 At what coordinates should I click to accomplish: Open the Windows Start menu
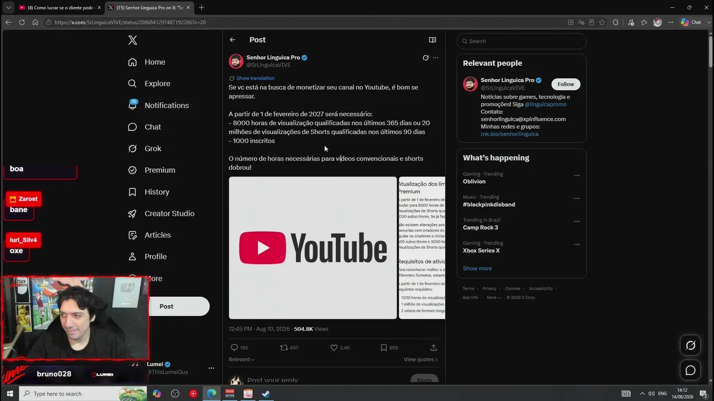(x=9, y=394)
